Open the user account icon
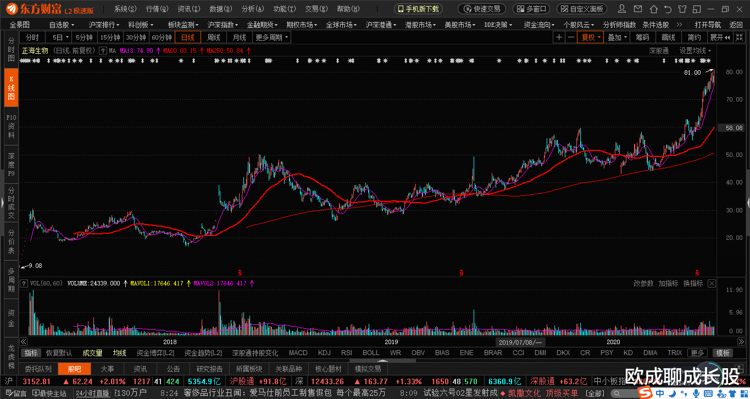 pos(622,9)
